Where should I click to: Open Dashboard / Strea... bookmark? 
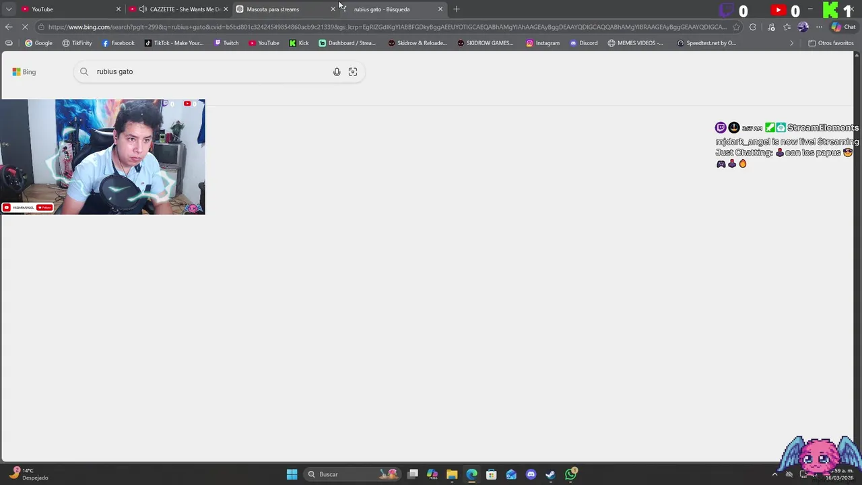pos(347,43)
